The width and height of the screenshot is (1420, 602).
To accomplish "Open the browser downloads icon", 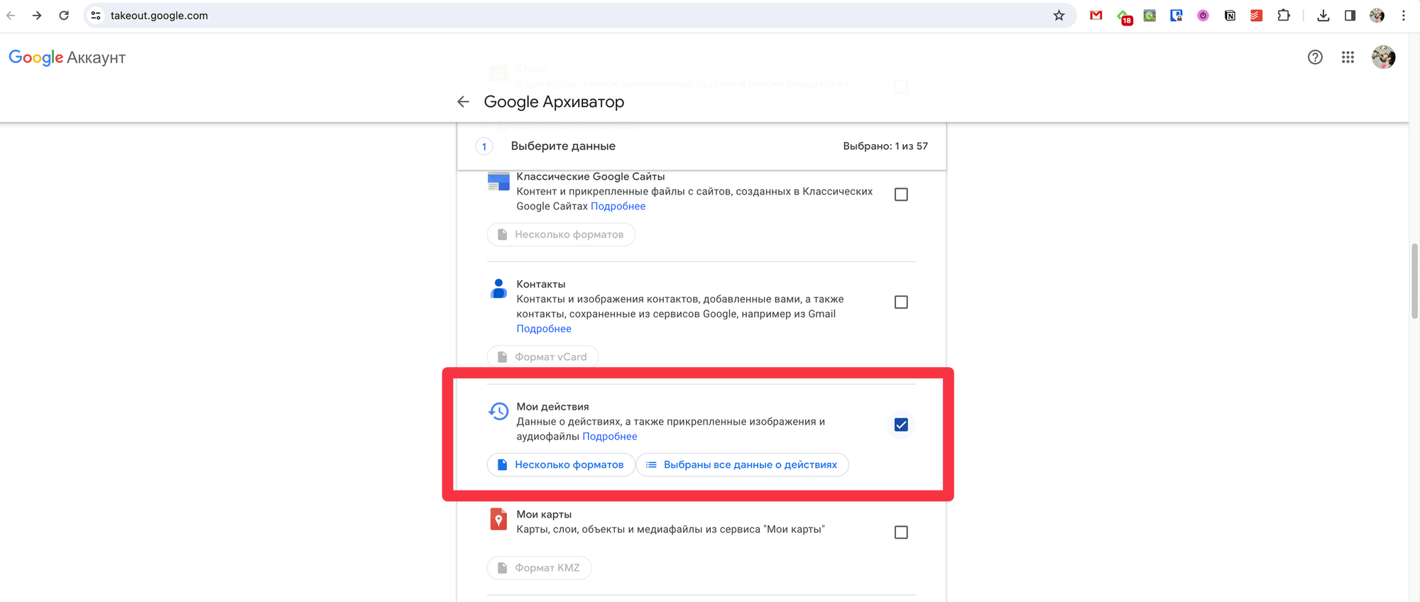I will coord(1323,16).
